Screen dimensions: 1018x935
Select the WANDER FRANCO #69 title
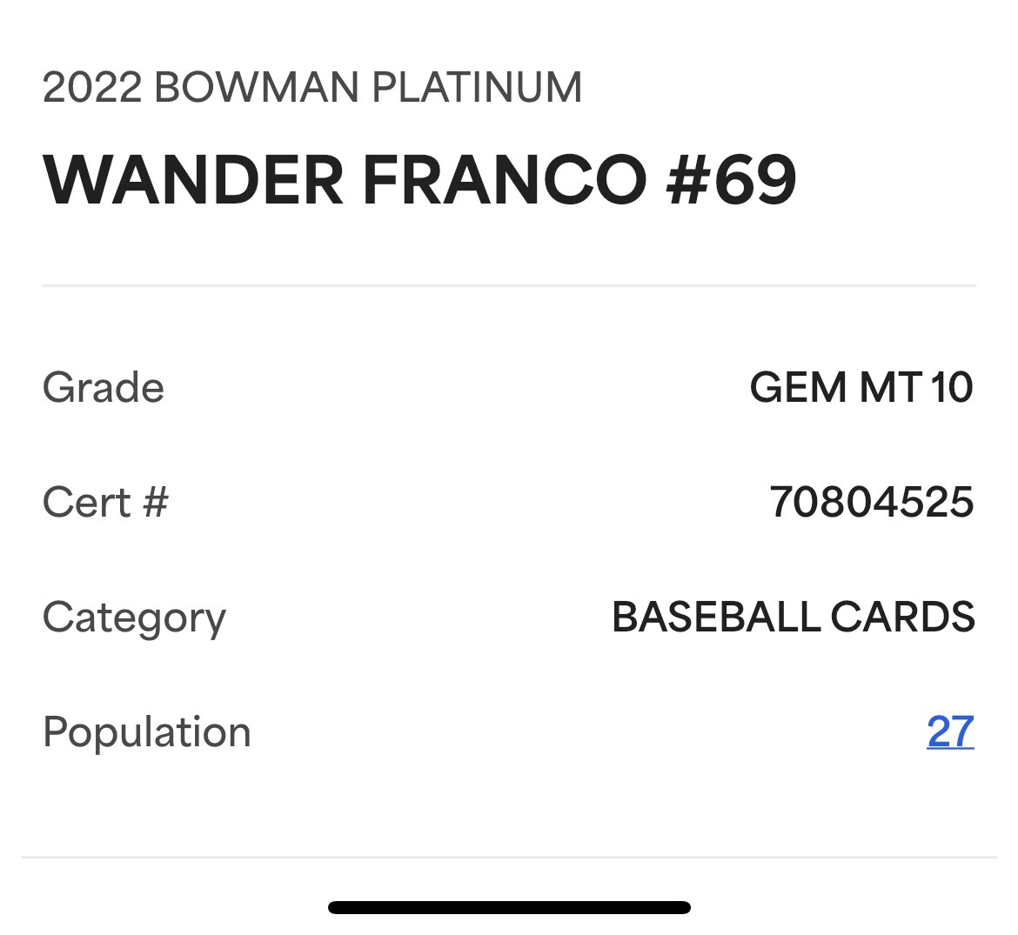point(419,180)
